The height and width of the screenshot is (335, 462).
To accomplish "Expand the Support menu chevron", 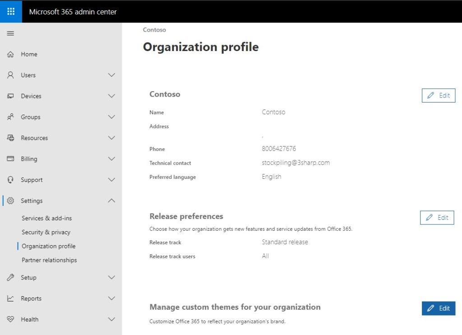I will click(x=111, y=180).
